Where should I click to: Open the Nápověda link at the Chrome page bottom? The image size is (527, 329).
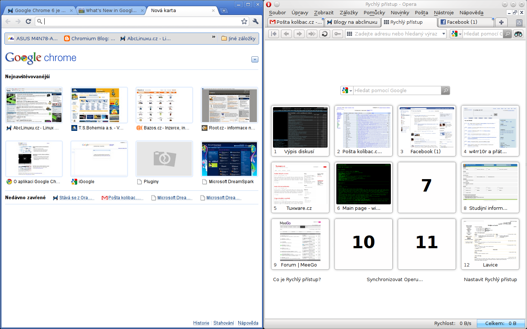(x=248, y=323)
